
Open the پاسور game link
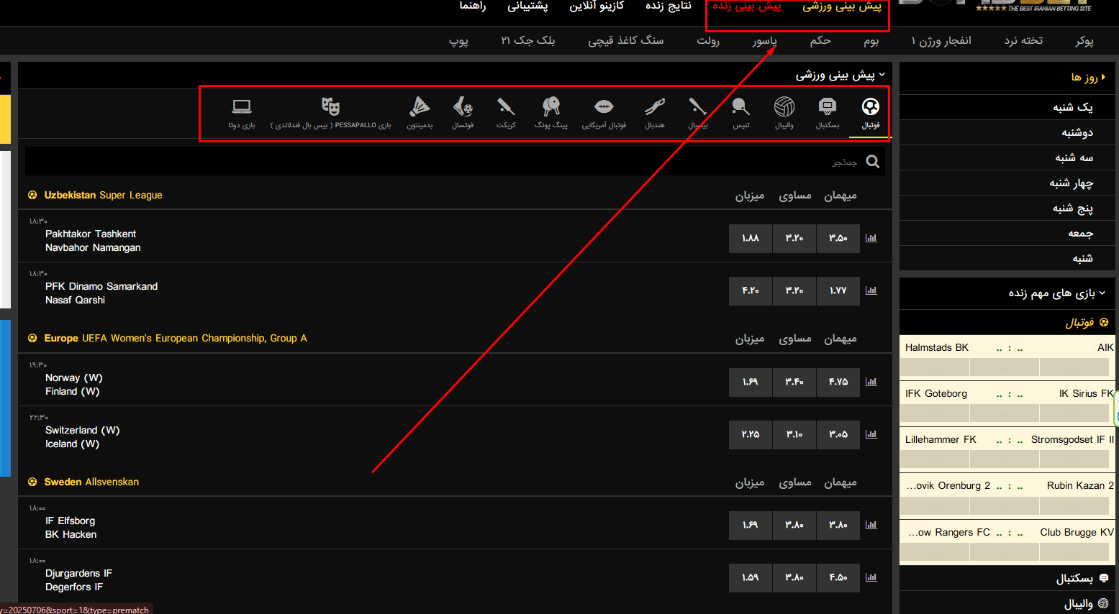[x=764, y=41]
